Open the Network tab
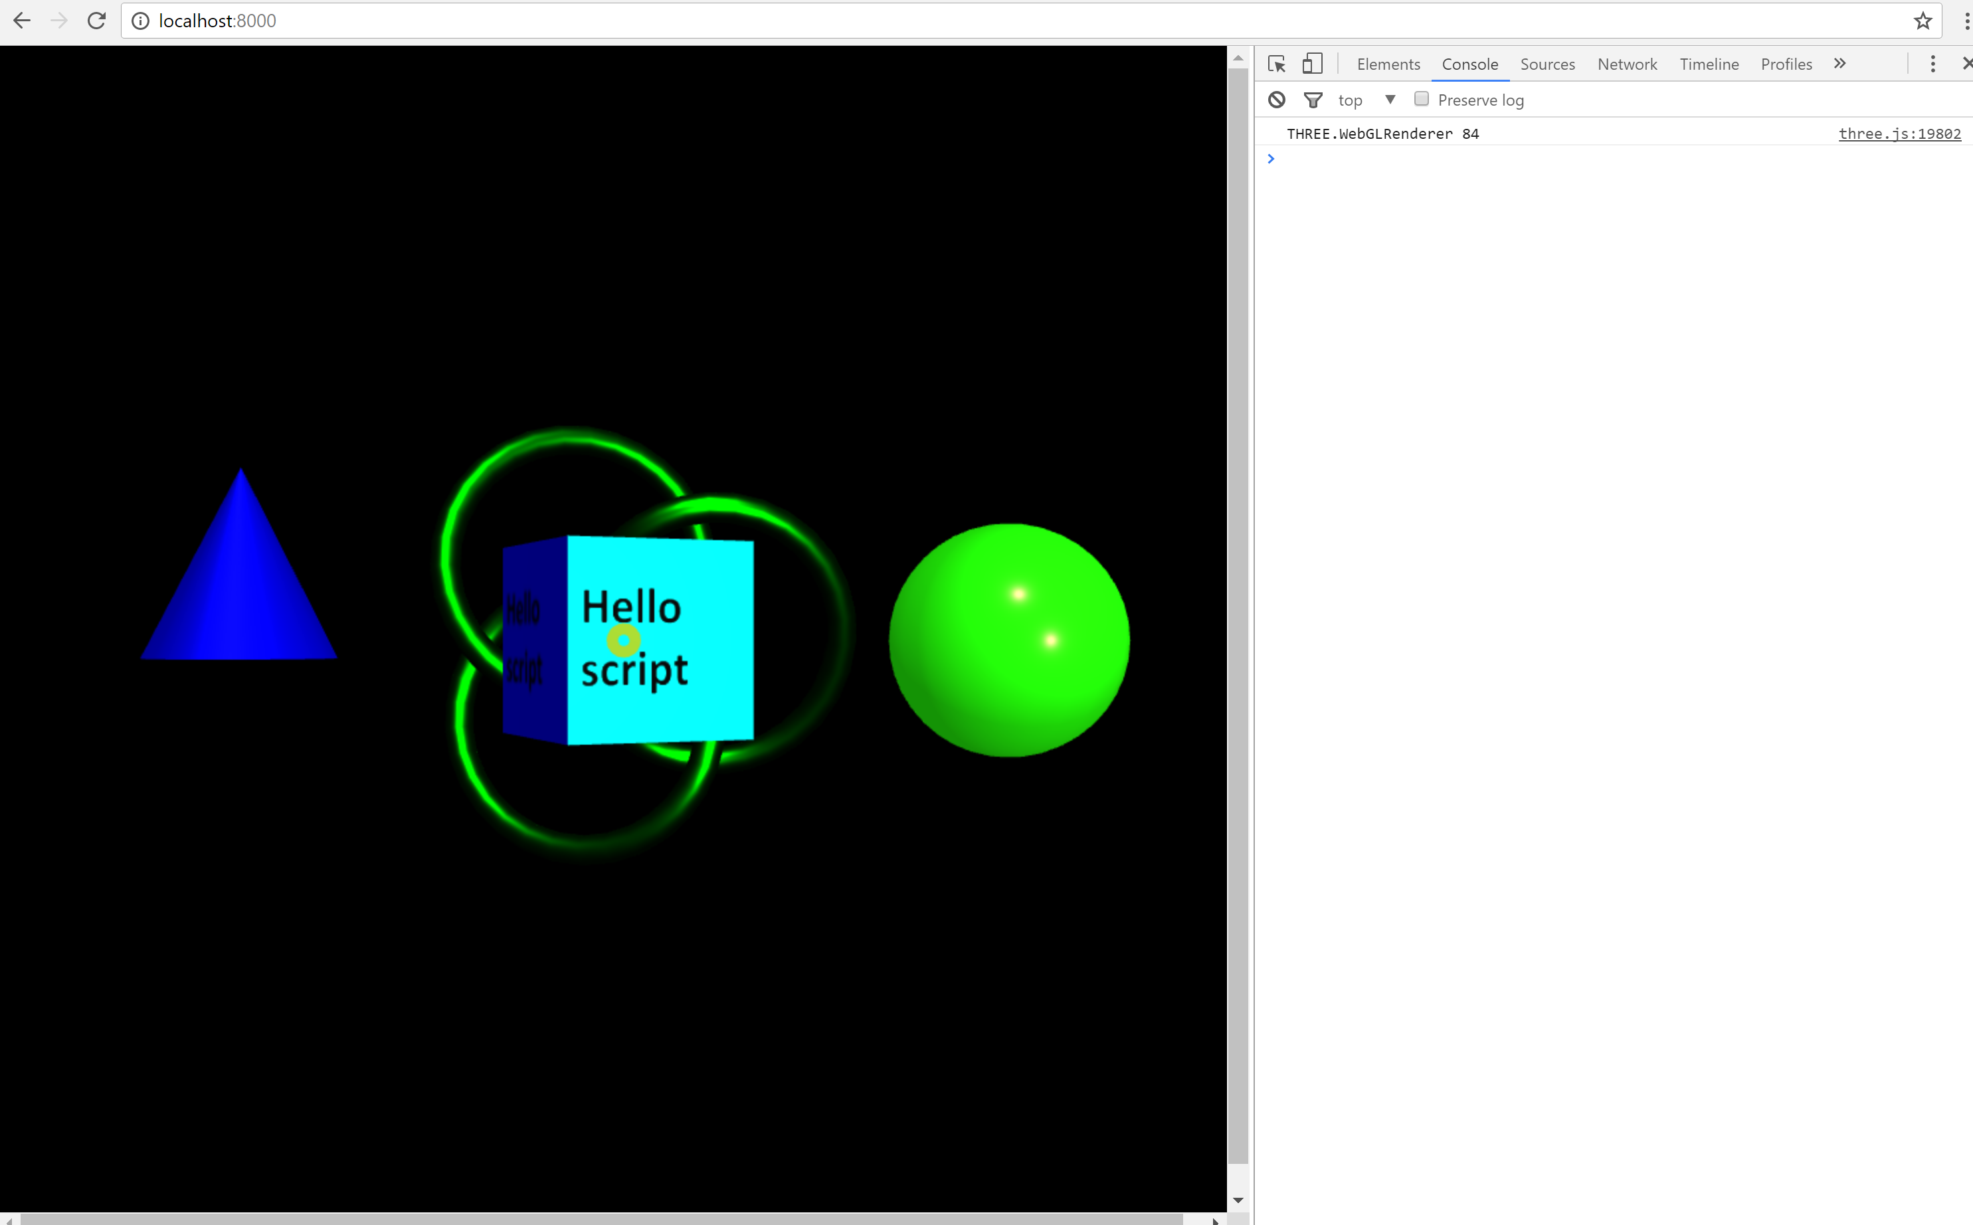The image size is (1973, 1225). 1626,64
